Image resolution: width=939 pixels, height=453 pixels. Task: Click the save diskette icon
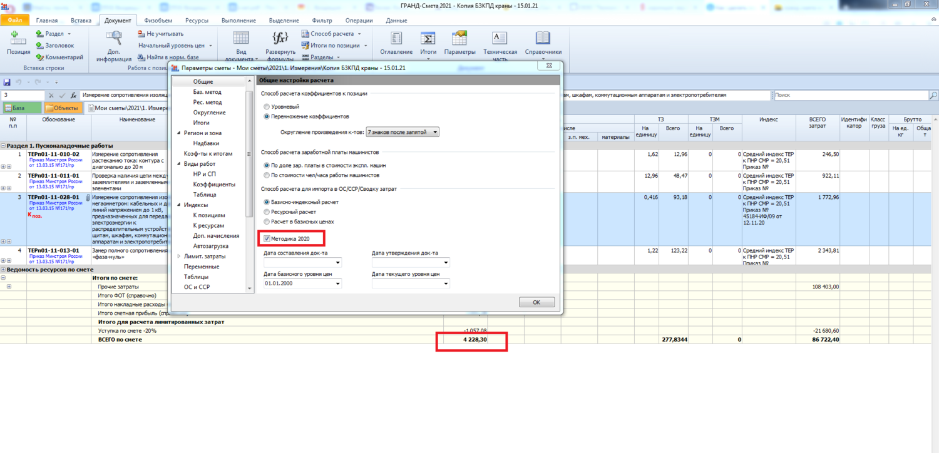click(7, 82)
